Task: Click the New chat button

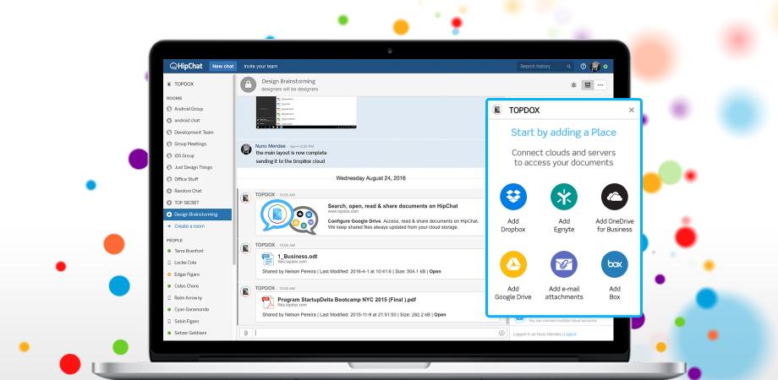Action: 222,67
